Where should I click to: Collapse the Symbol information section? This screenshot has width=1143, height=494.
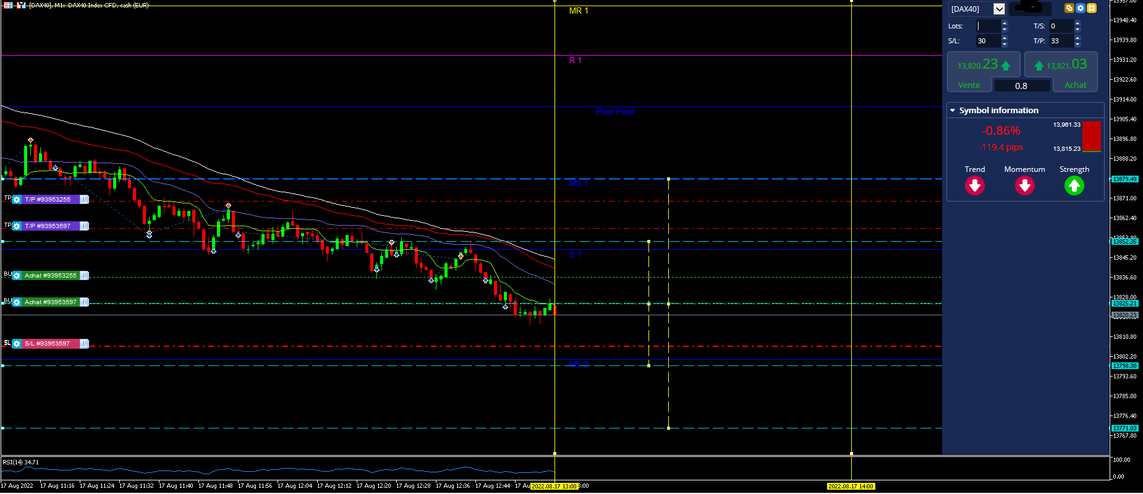[953, 111]
